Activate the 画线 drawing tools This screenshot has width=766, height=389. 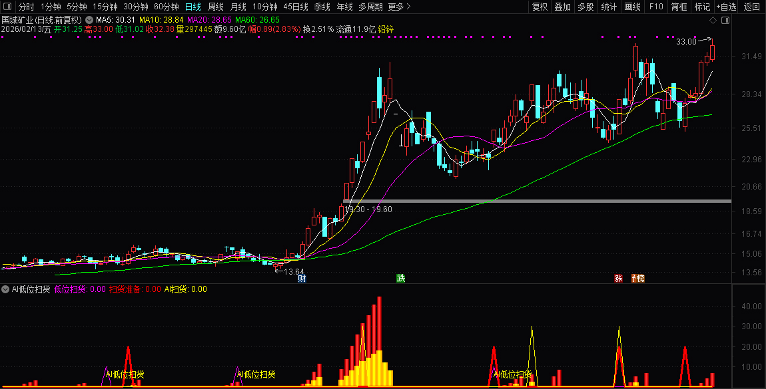pyautogui.click(x=632, y=7)
